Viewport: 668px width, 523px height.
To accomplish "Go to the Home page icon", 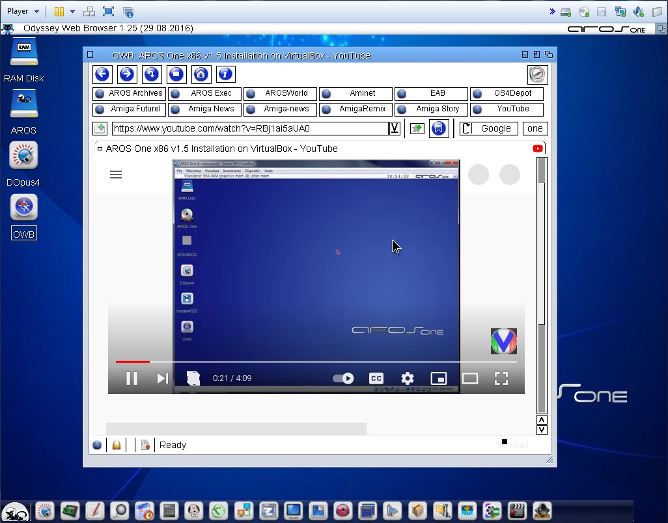I will [201, 74].
